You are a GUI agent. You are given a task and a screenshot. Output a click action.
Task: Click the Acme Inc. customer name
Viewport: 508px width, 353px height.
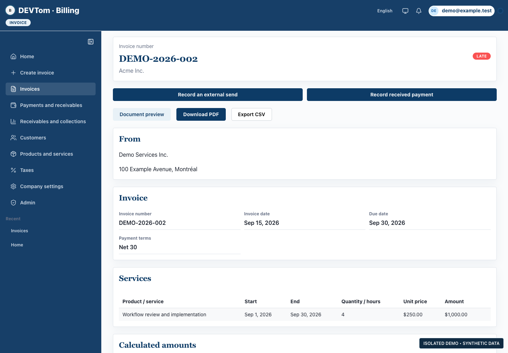132,71
